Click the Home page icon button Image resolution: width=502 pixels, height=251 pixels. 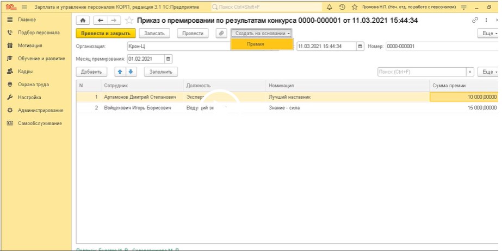pos(83,20)
